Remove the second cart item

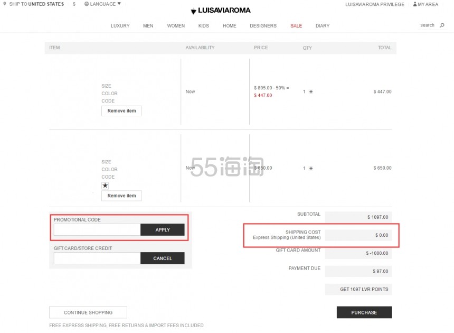click(x=121, y=196)
